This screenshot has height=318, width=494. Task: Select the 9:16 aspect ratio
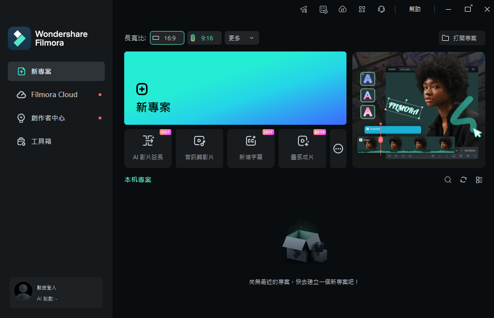[x=204, y=38]
